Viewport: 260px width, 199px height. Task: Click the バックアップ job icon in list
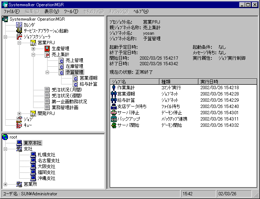[114, 119]
